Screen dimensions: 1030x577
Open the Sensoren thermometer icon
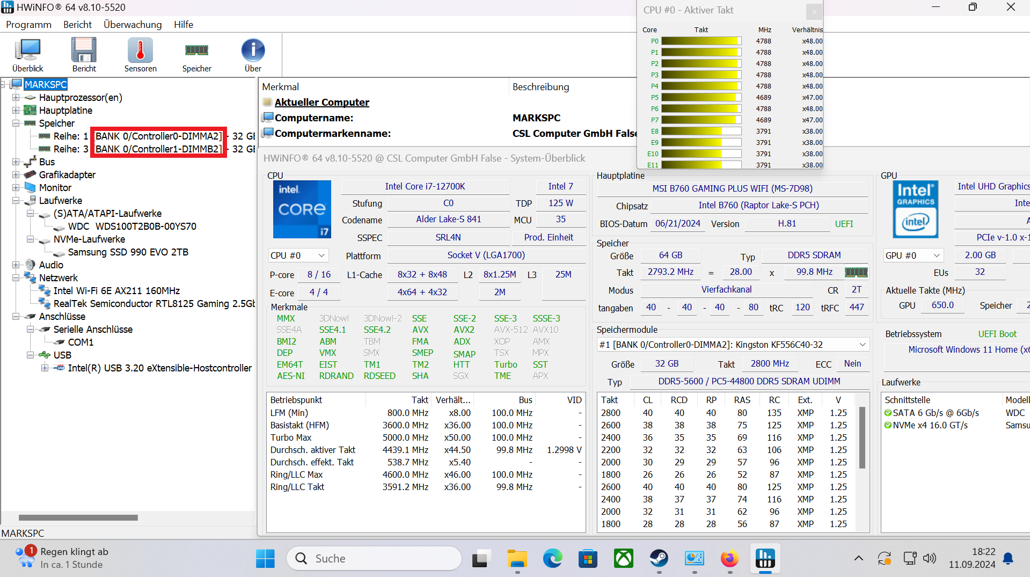[141, 55]
